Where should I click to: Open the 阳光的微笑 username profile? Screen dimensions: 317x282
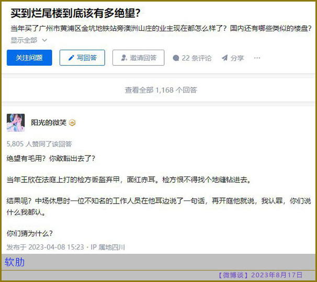coord(49,123)
